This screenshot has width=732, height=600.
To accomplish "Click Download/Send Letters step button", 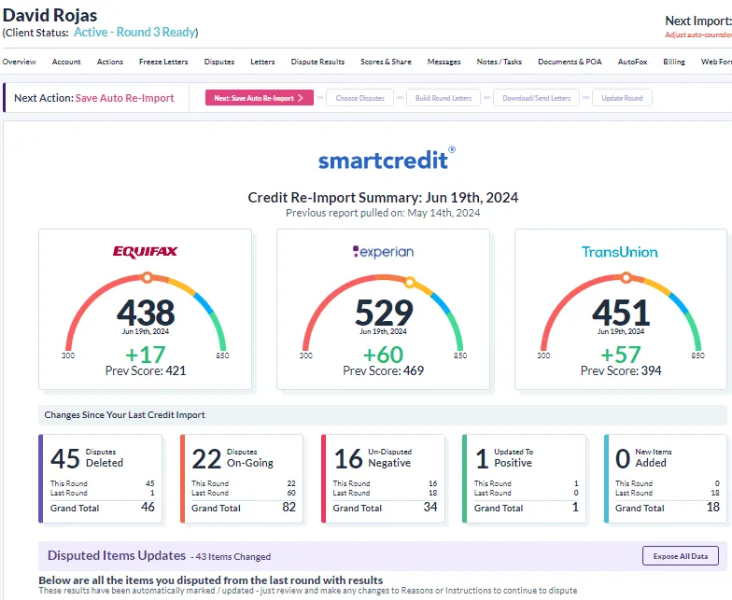I will (536, 98).
